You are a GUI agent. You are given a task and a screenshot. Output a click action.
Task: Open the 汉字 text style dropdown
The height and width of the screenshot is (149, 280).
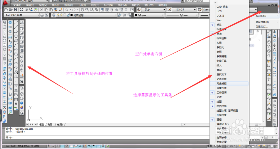pyautogui.click(x=153, y=10)
